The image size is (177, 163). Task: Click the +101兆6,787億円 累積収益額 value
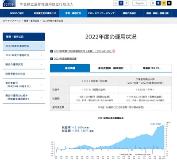[x=145, y=97]
